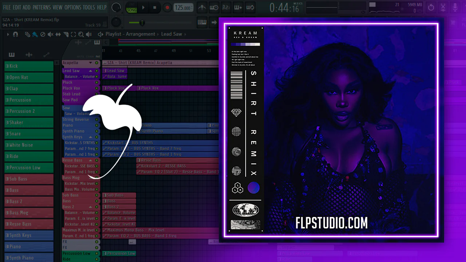Show automation clips in the picker
466x262 pixels.
[x=46, y=55]
